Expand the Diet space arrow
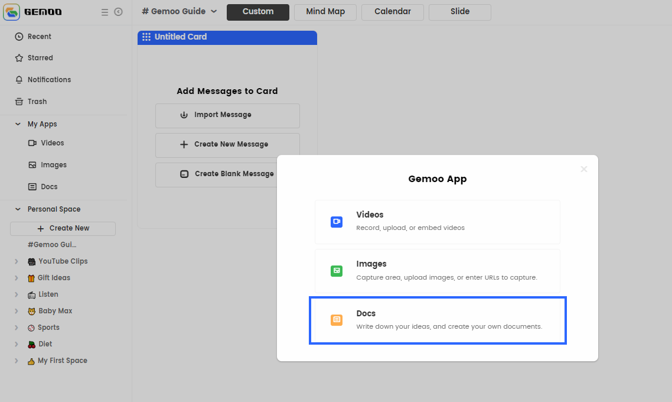Screen dimensions: 672x402 [x=17, y=344]
